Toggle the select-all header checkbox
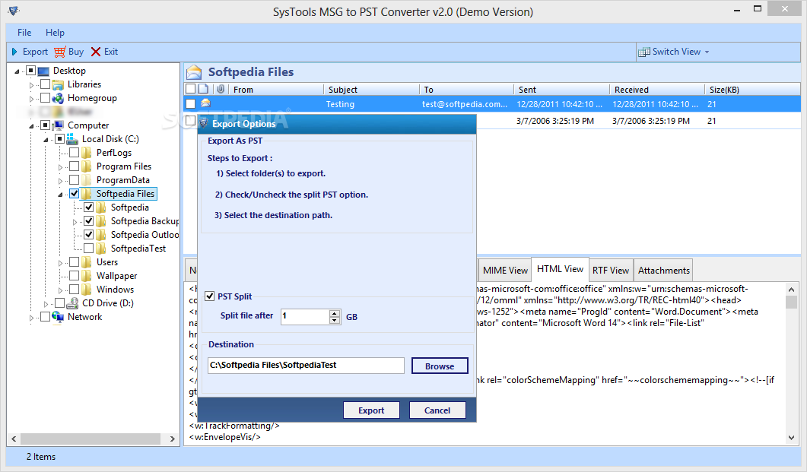The height and width of the screenshot is (472, 807). pyautogui.click(x=190, y=89)
